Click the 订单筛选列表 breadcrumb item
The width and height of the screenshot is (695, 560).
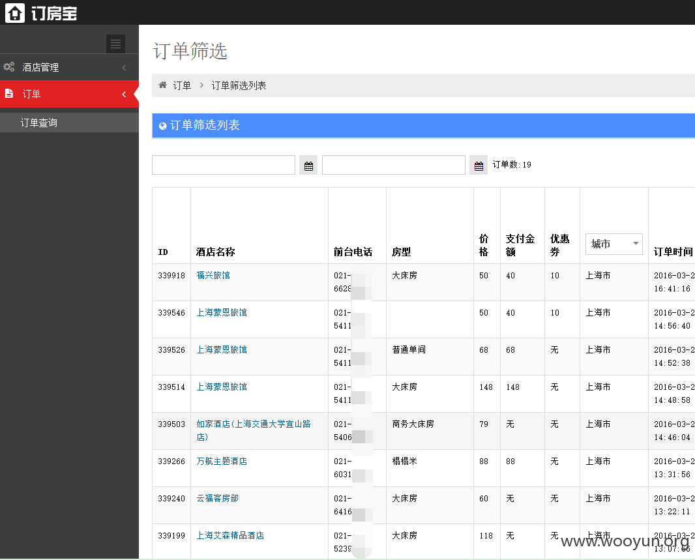point(239,85)
